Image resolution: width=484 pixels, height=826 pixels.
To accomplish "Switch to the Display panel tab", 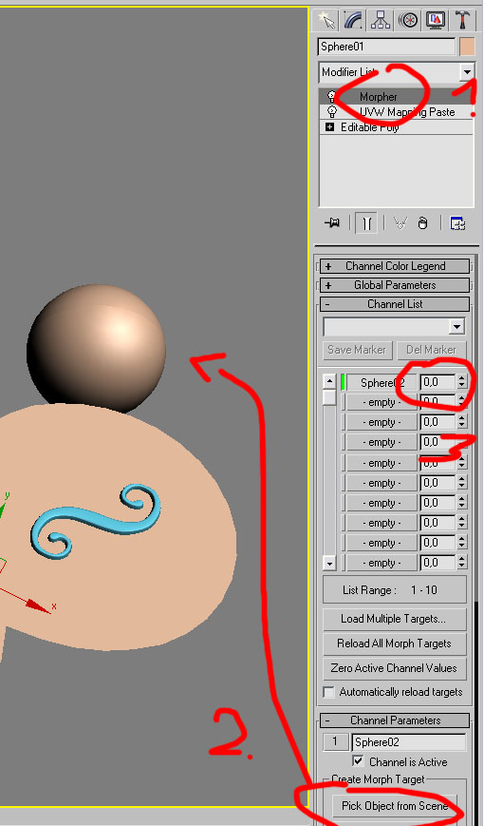I will tap(435, 21).
